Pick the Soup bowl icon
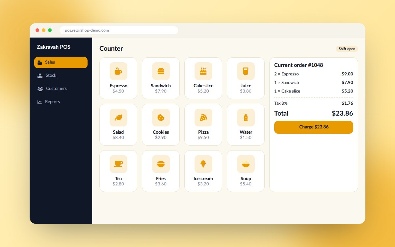Screen dimensions: 395x247 (x=246, y=164)
